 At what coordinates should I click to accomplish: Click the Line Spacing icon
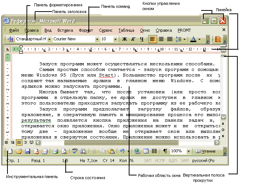178,39
